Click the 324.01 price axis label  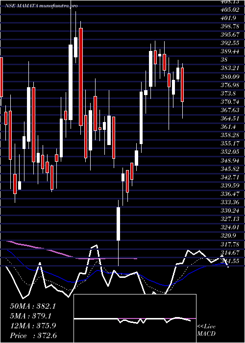click(x=230, y=227)
